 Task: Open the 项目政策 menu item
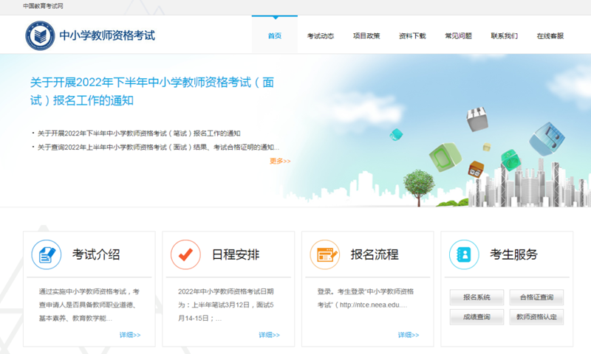click(366, 35)
